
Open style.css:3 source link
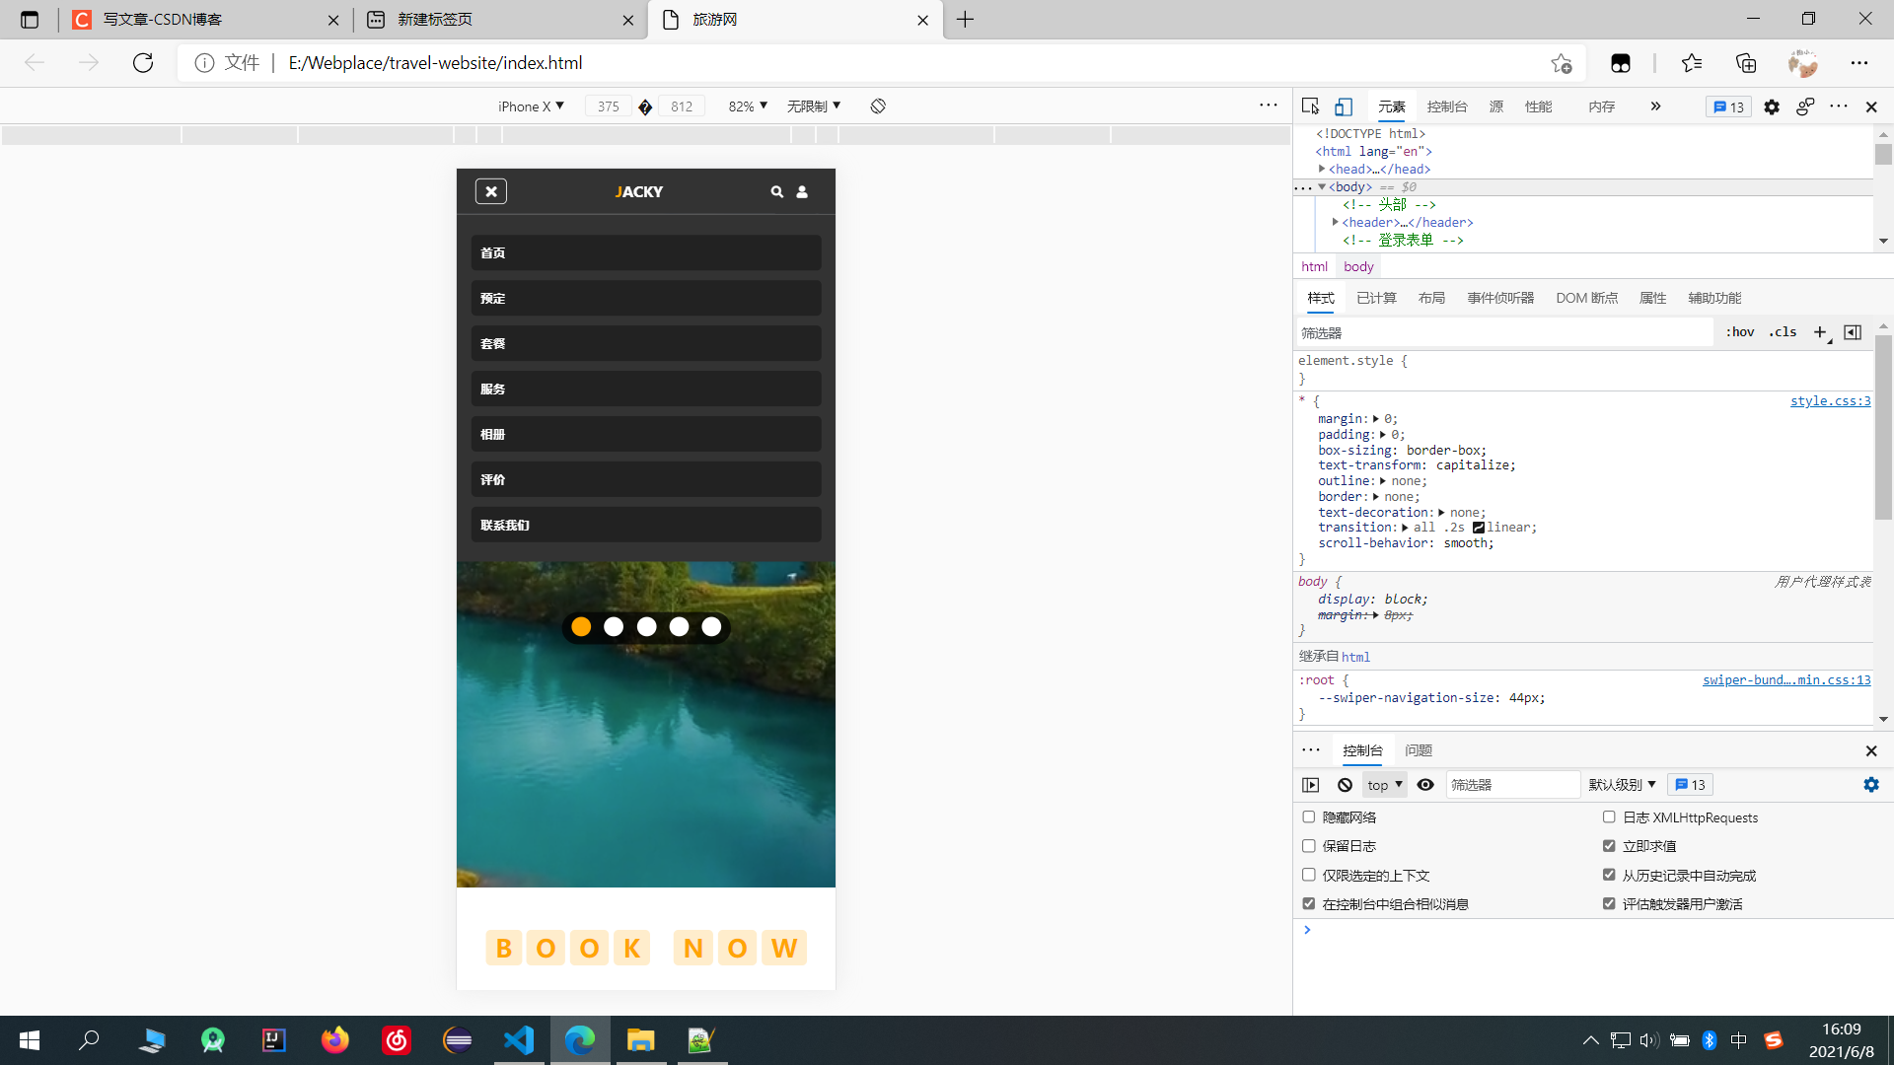click(x=1830, y=400)
